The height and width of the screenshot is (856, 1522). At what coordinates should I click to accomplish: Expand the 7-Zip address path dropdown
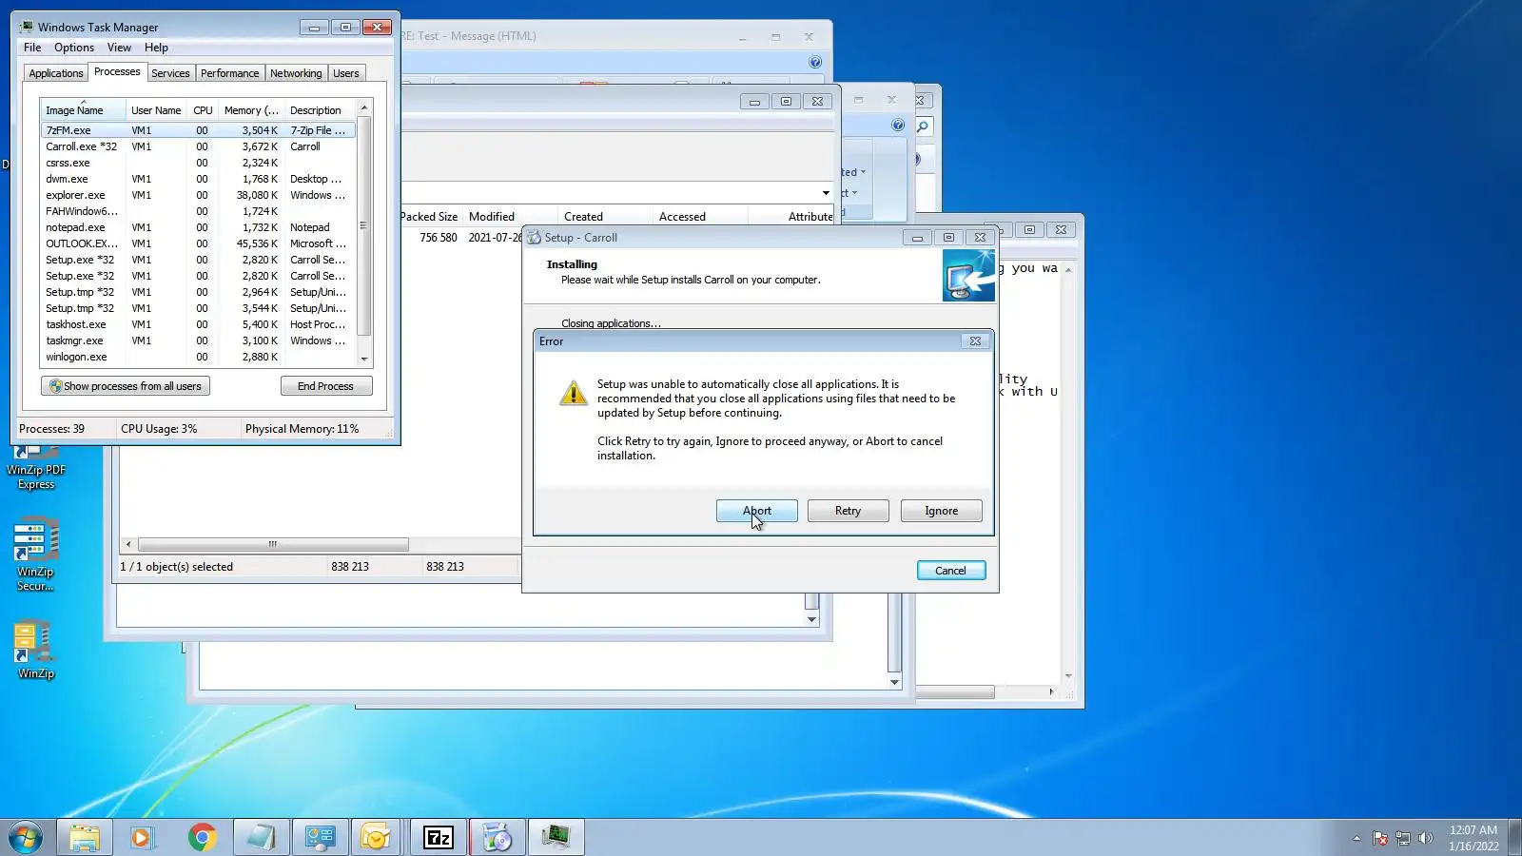(x=826, y=193)
